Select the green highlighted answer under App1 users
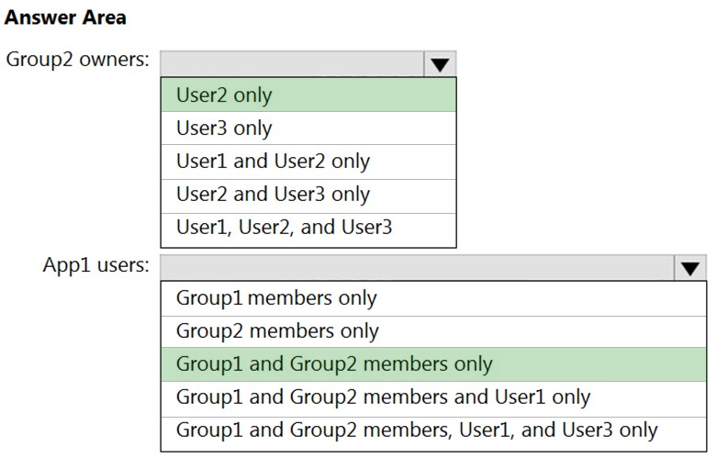The image size is (728, 458). (433, 364)
